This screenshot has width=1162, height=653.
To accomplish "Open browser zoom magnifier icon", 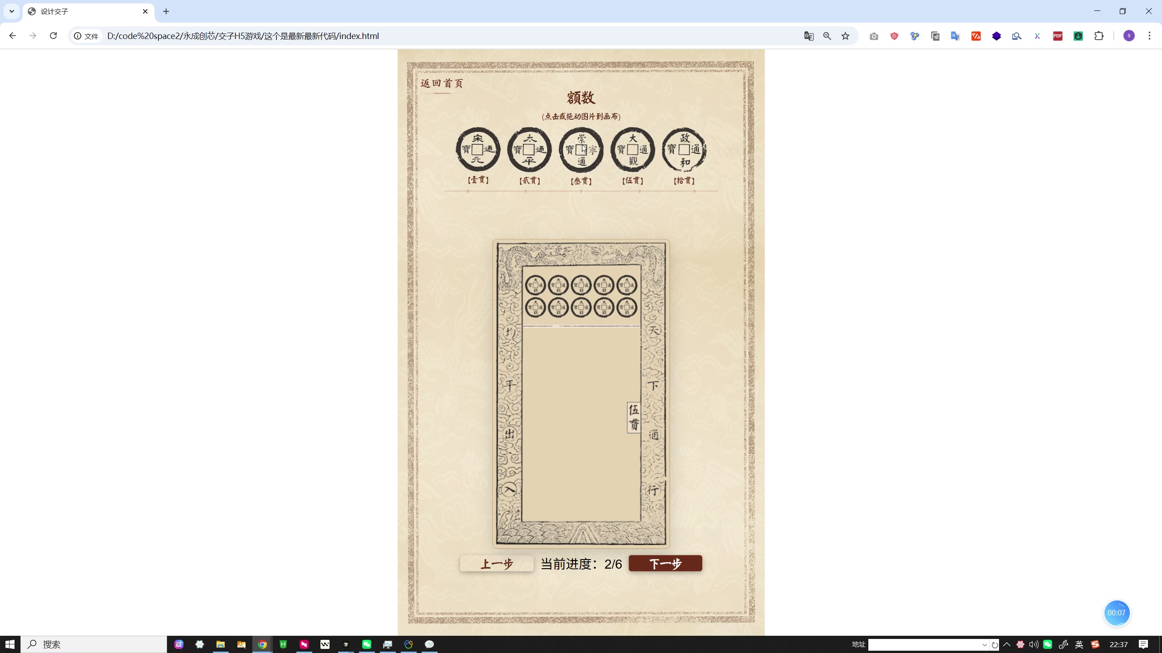I will (827, 36).
